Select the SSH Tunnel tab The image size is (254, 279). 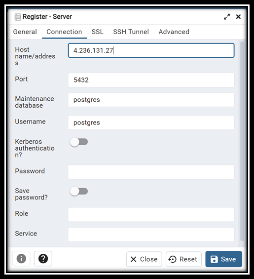(x=131, y=32)
